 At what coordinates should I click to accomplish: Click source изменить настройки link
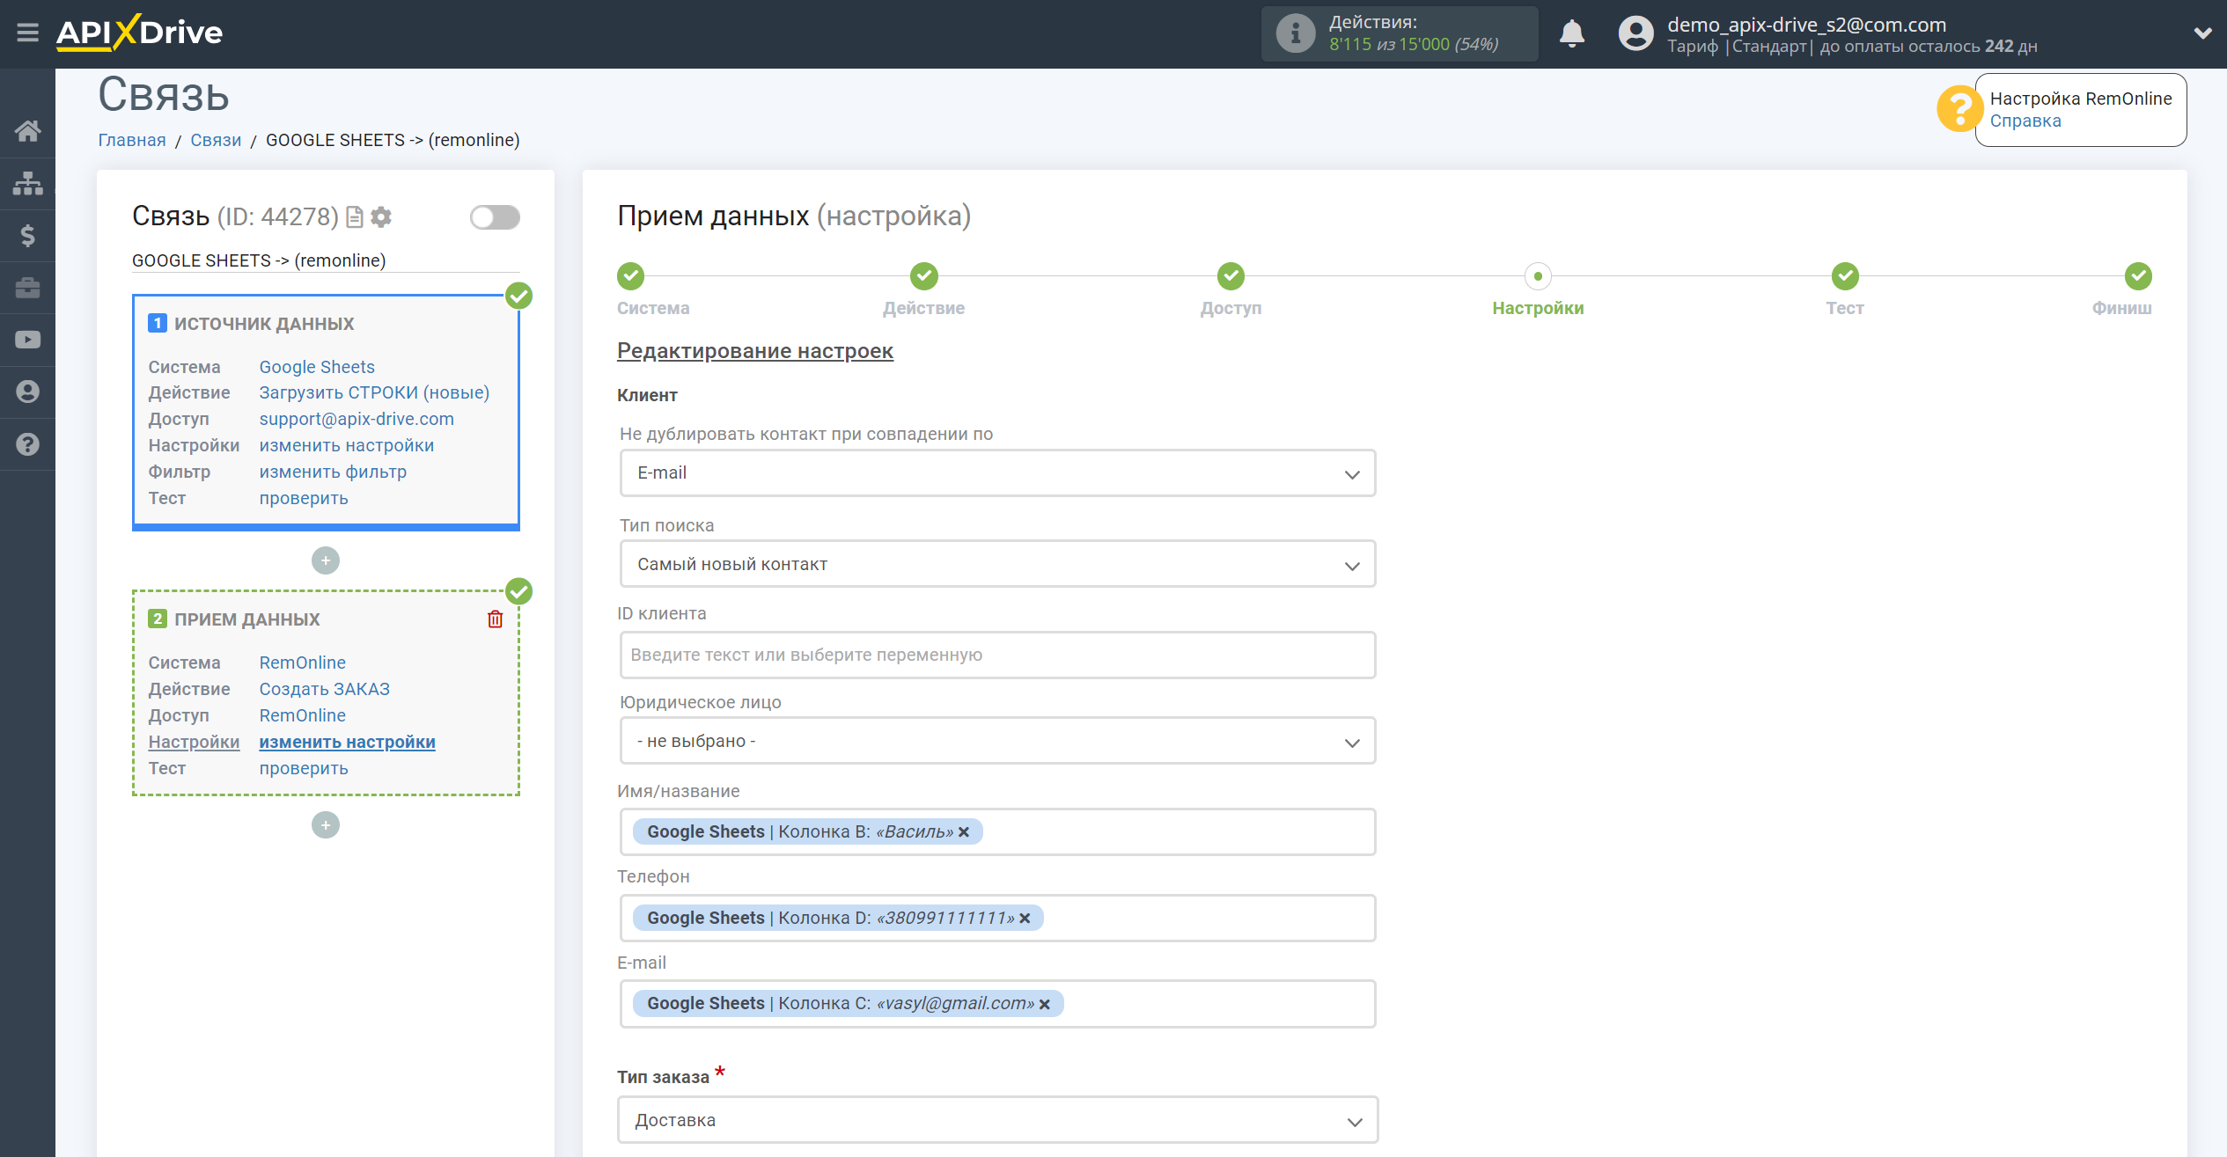[346, 445]
